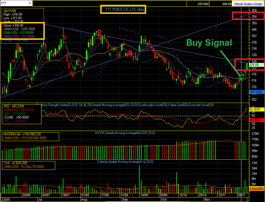The image size is (265, 202).
Task: Open the PTT symbol dropdown arrow
Action: (x=30, y=3)
